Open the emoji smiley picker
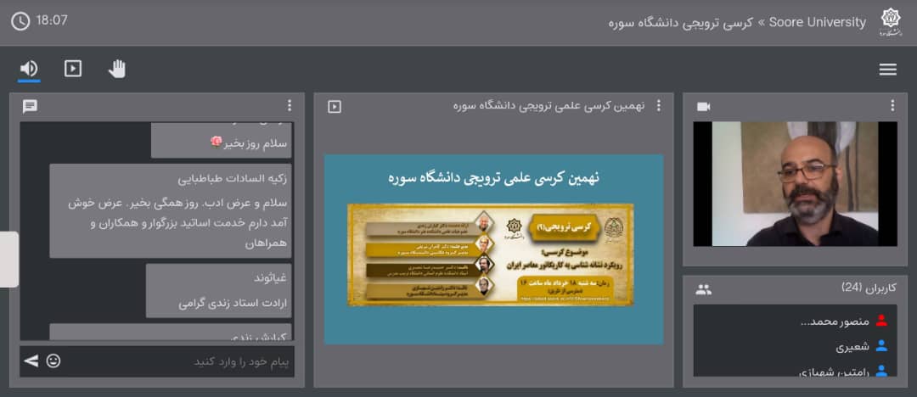 [53, 361]
